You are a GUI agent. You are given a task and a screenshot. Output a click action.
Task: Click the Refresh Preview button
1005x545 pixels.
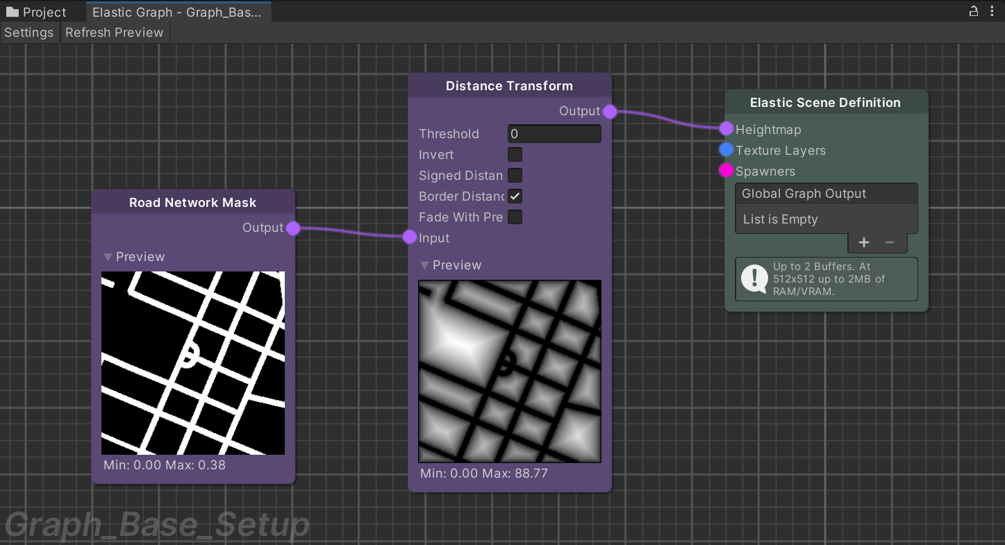pyautogui.click(x=115, y=33)
